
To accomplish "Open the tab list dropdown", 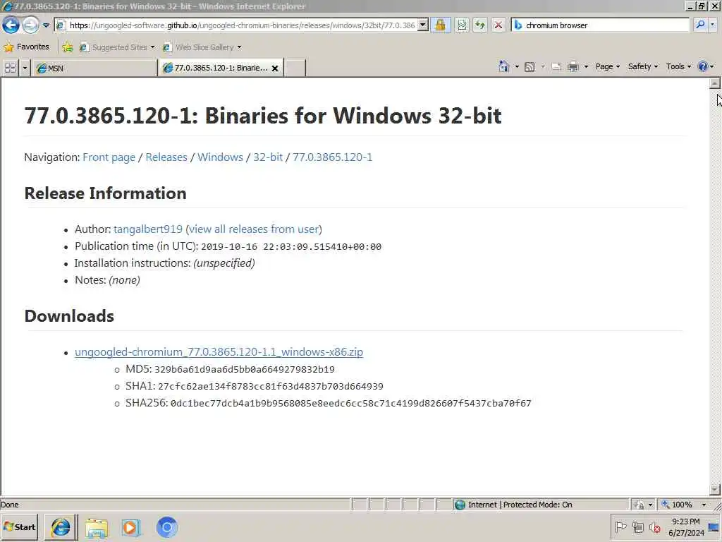I will point(25,68).
